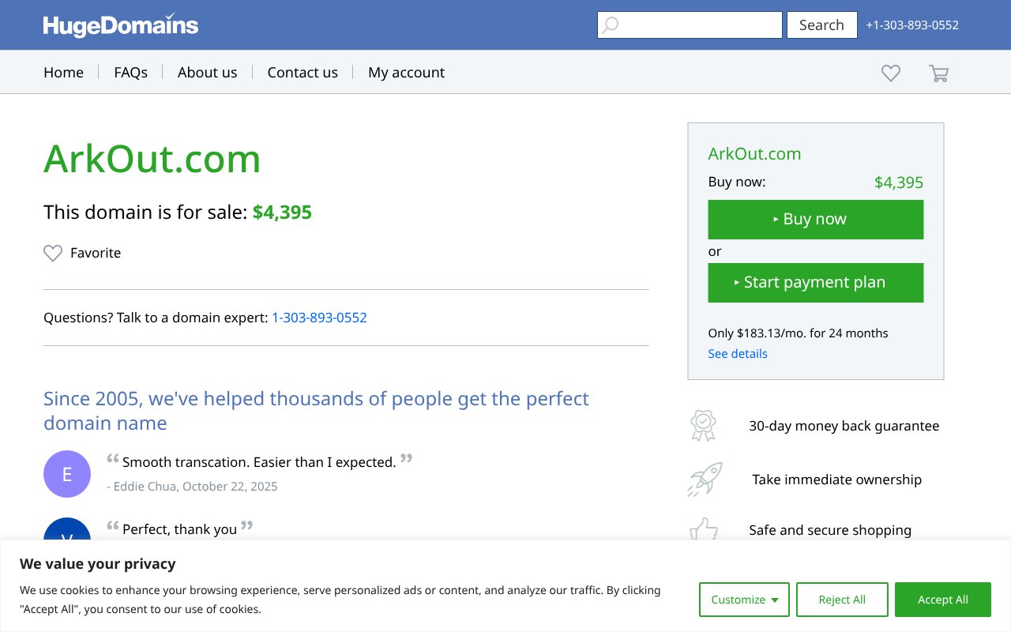Click inside the domain search field
This screenshot has width=1011, height=632.
(695, 24)
